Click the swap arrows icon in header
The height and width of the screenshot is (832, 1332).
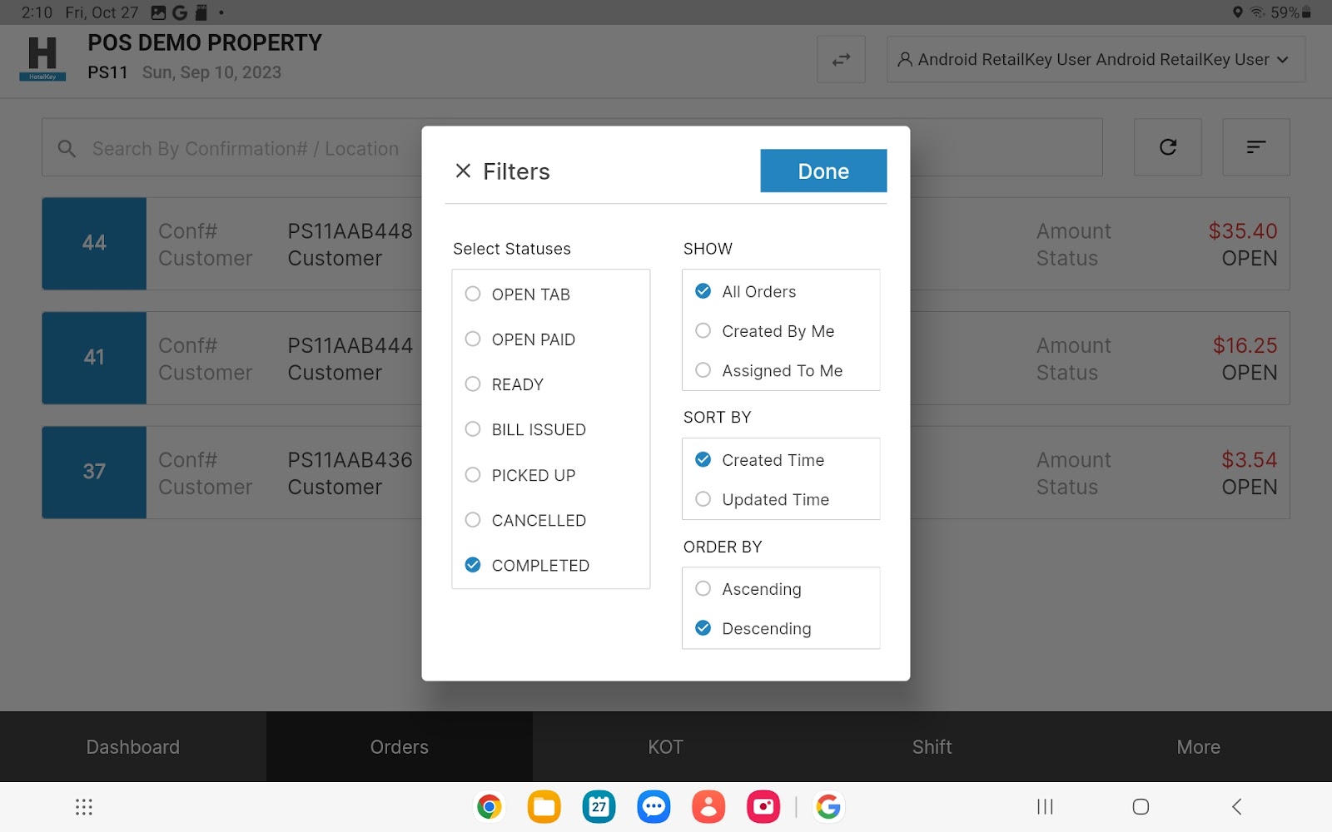pyautogui.click(x=841, y=60)
